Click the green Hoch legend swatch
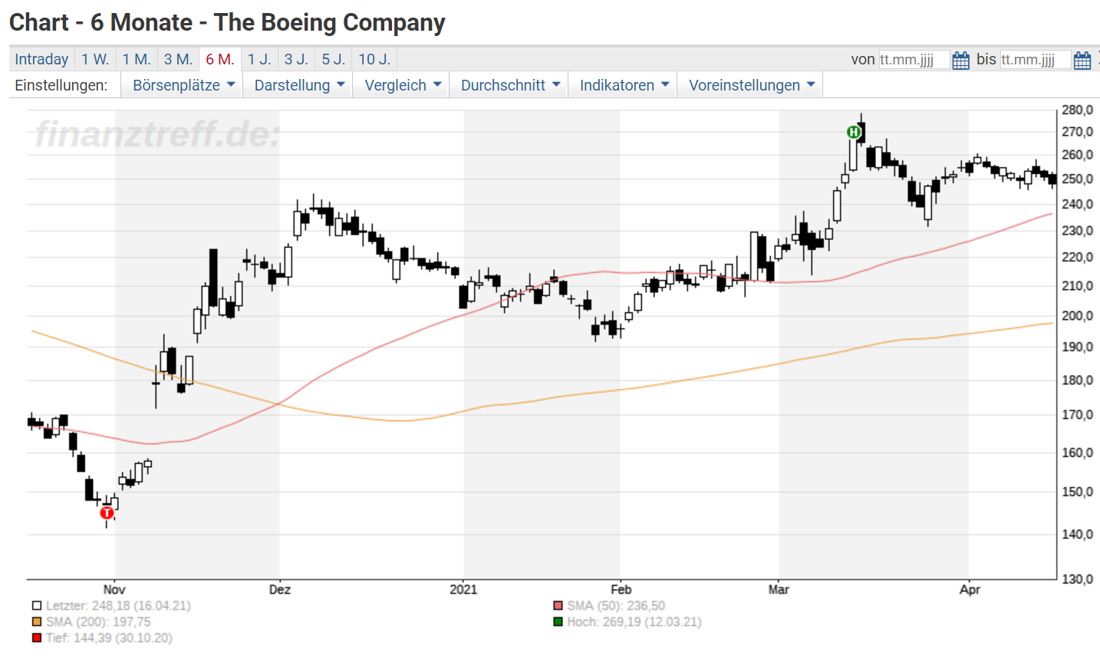This screenshot has height=658, width=1100. pos(558,622)
